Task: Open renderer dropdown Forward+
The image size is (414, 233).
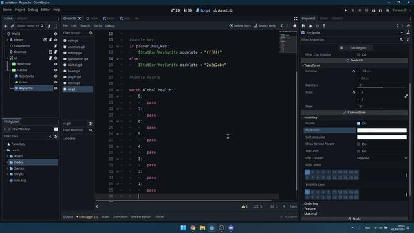Action: point(402,10)
